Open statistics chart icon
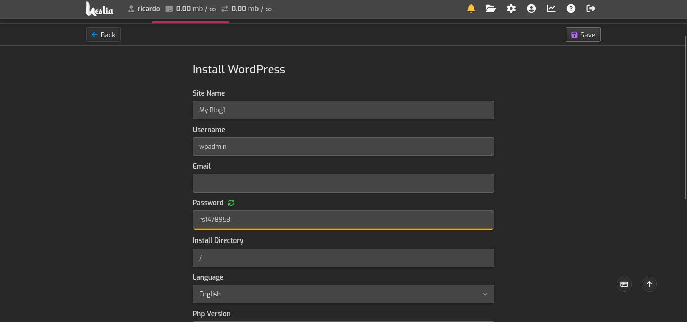The width and height of the screenshot is (687, 322). point(551,8)
